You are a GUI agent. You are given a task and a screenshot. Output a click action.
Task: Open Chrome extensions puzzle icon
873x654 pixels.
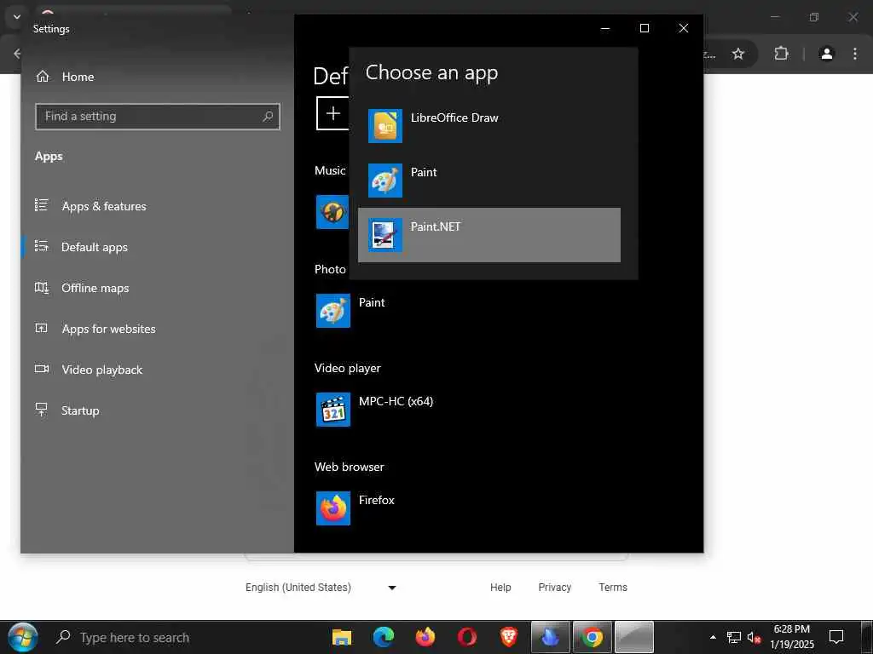(781, 54)
